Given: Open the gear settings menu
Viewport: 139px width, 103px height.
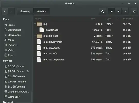Looking at the screenshot, I should pos(134,11).
